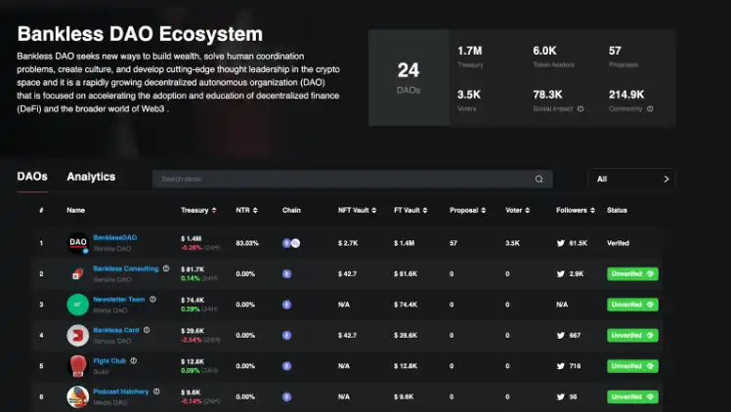Focus the Search name input field
Viewport: 731px width, 412px height.
(x=353, y=180)
